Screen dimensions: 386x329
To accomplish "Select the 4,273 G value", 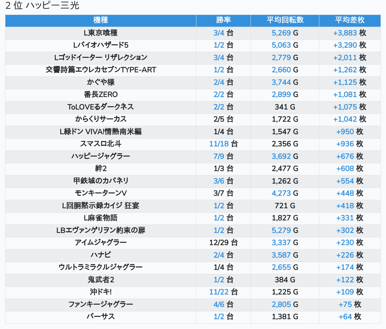I will [x=285, y=193].
